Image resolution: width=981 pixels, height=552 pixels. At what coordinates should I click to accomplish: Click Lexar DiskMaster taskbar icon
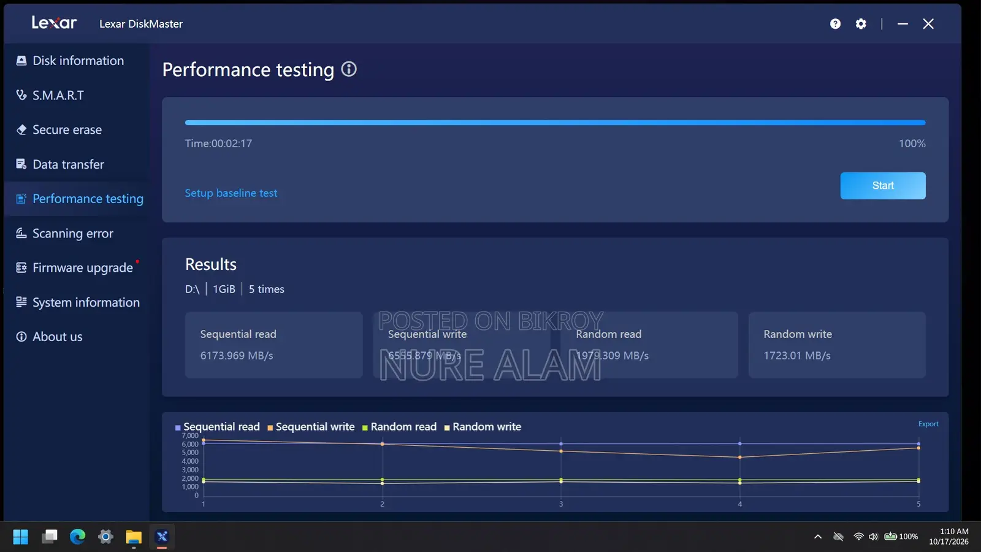pyautogui.click(x=162, y=537)
